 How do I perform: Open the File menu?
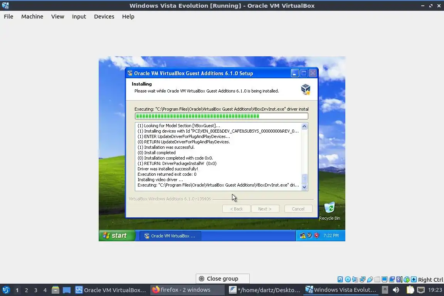tap(8, 17)
